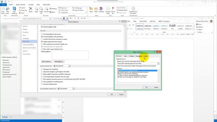Image resolution: width=217 pixels, height=122 pixels.
Task: Switch to Pictures tab in Web Options
Action: coord(132,56)
